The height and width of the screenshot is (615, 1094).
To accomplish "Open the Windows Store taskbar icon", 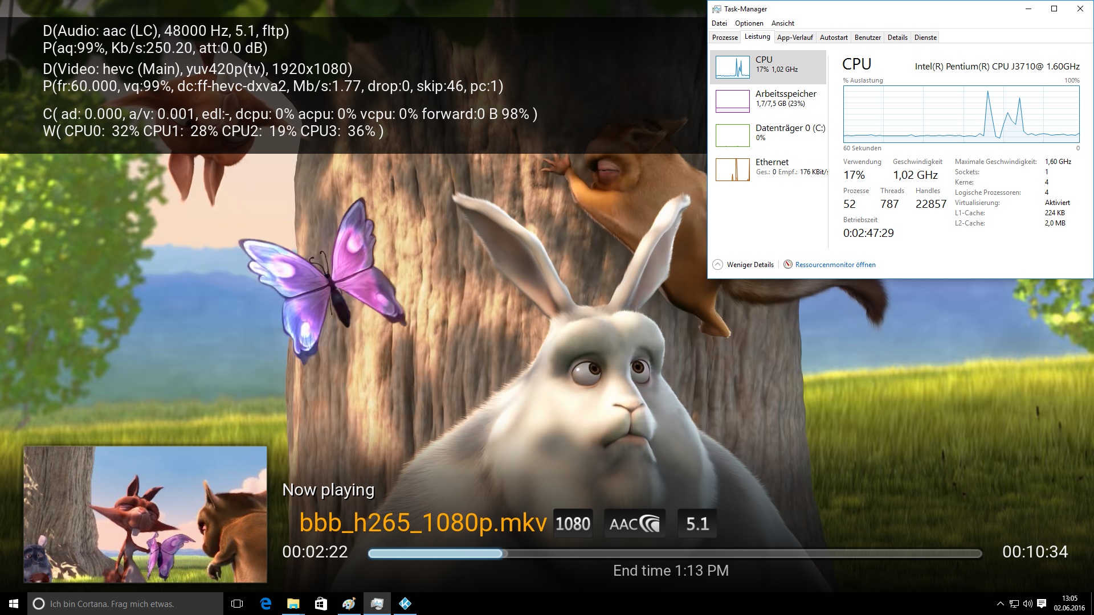I will [321, 604].
